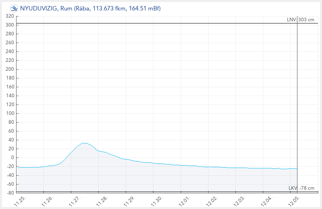The width and height of the screenshot is (322, 209).
Task: Click the peak of the blue water-level curve
Action: click(x=84, y=143)
